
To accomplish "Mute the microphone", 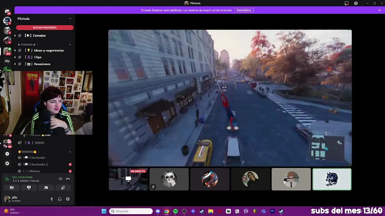I will (x=52, y=199).
